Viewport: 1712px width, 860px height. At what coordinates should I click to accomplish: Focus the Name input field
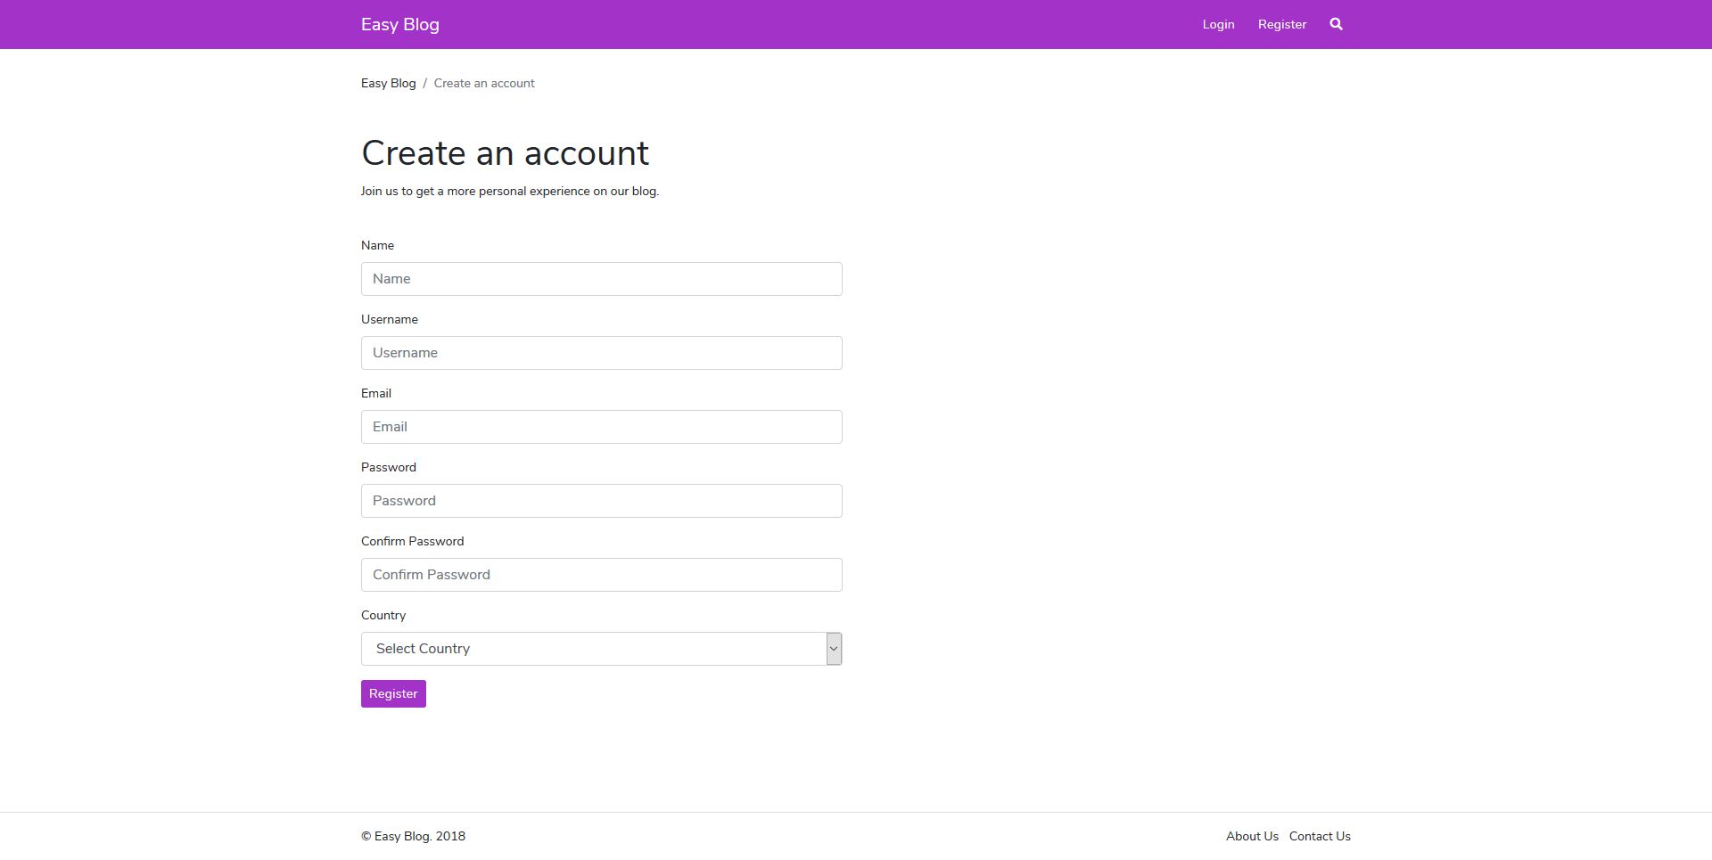[601, 279]
